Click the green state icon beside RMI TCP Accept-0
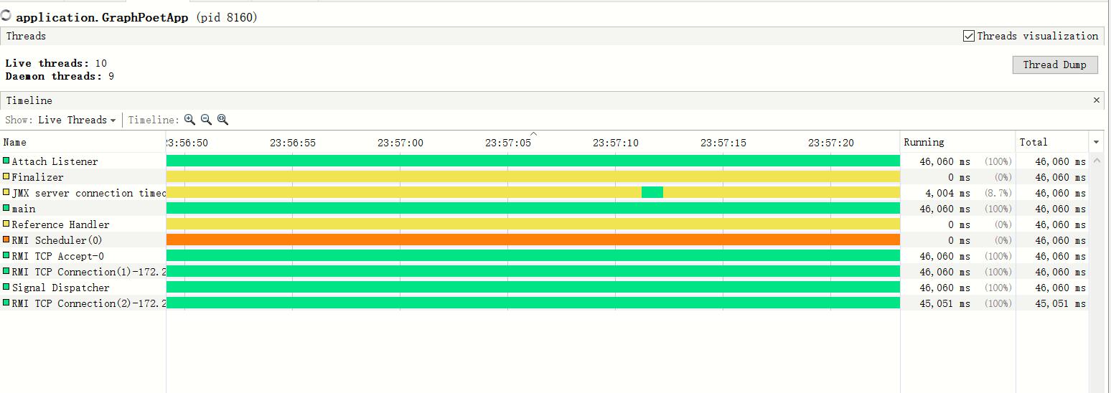Screen dimensions: 1111x393 [x=6, y=256]
